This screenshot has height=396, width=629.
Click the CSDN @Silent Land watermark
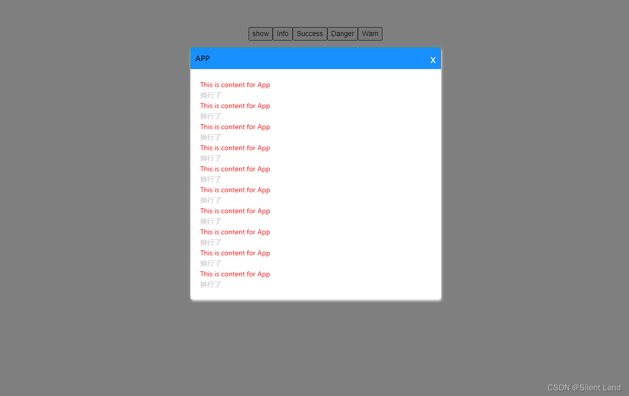pyautogui.click(x=584, y=387)
